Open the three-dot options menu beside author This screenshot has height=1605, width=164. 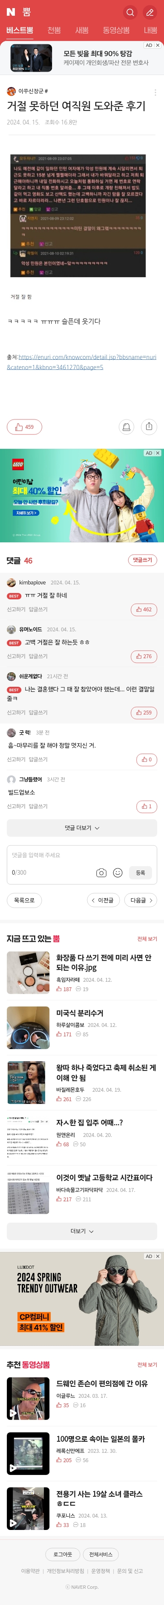pos(155,92)
